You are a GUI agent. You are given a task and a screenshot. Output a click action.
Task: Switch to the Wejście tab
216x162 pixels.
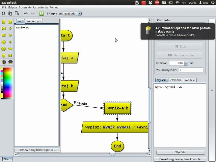[190, 80]
